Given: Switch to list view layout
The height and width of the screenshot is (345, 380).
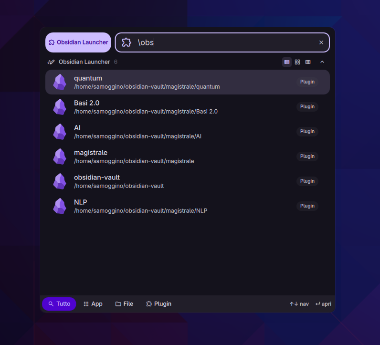Looking at the screenshot, I should (x=287, y=62).
